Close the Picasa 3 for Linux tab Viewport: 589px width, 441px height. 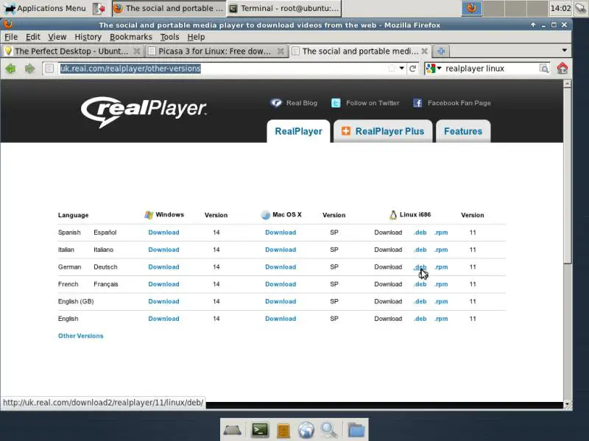click(x=281, y=51)
